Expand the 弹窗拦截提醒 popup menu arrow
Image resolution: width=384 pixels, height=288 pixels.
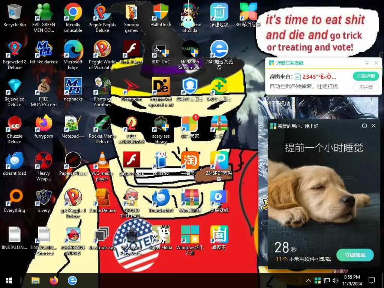coord(367,63)
